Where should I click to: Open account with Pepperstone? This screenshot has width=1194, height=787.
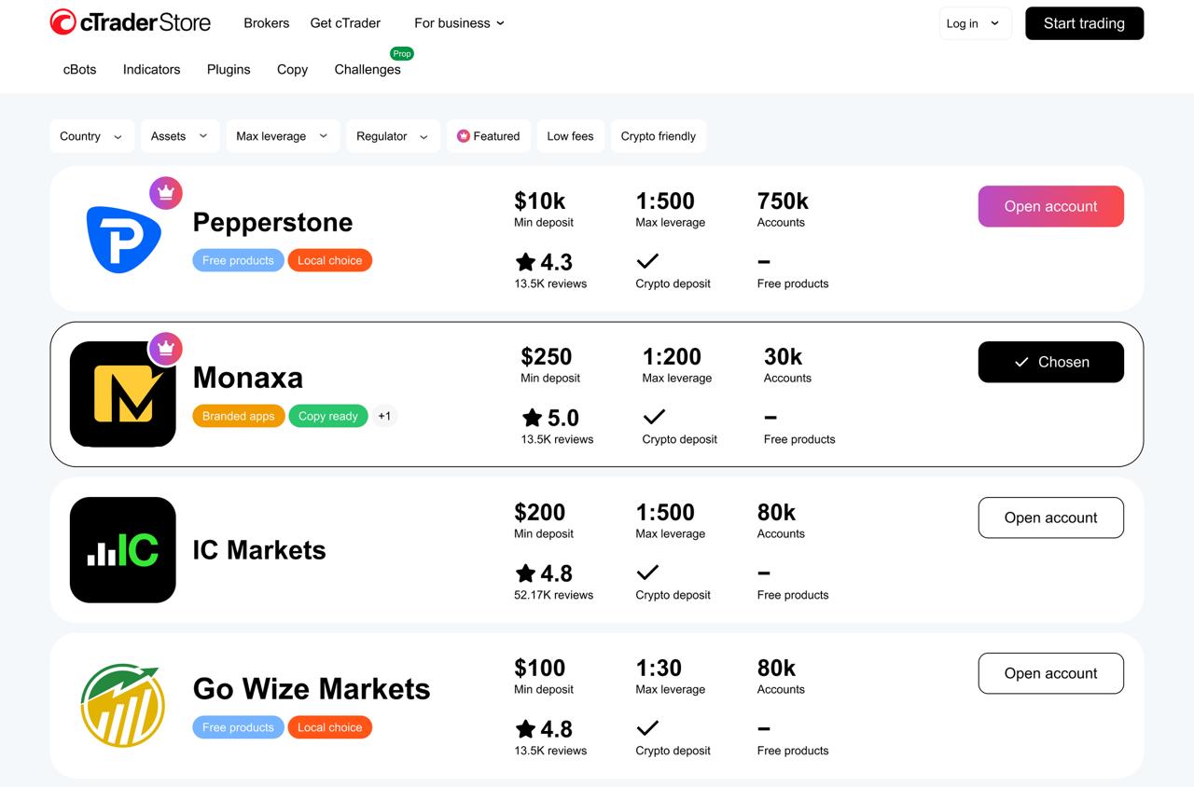click(1050, 206)
